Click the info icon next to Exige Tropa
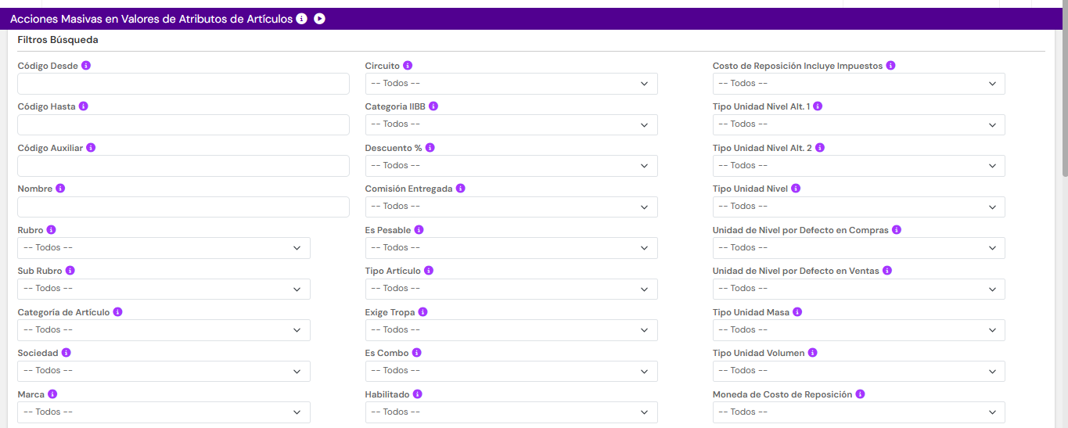 point(423,312)
